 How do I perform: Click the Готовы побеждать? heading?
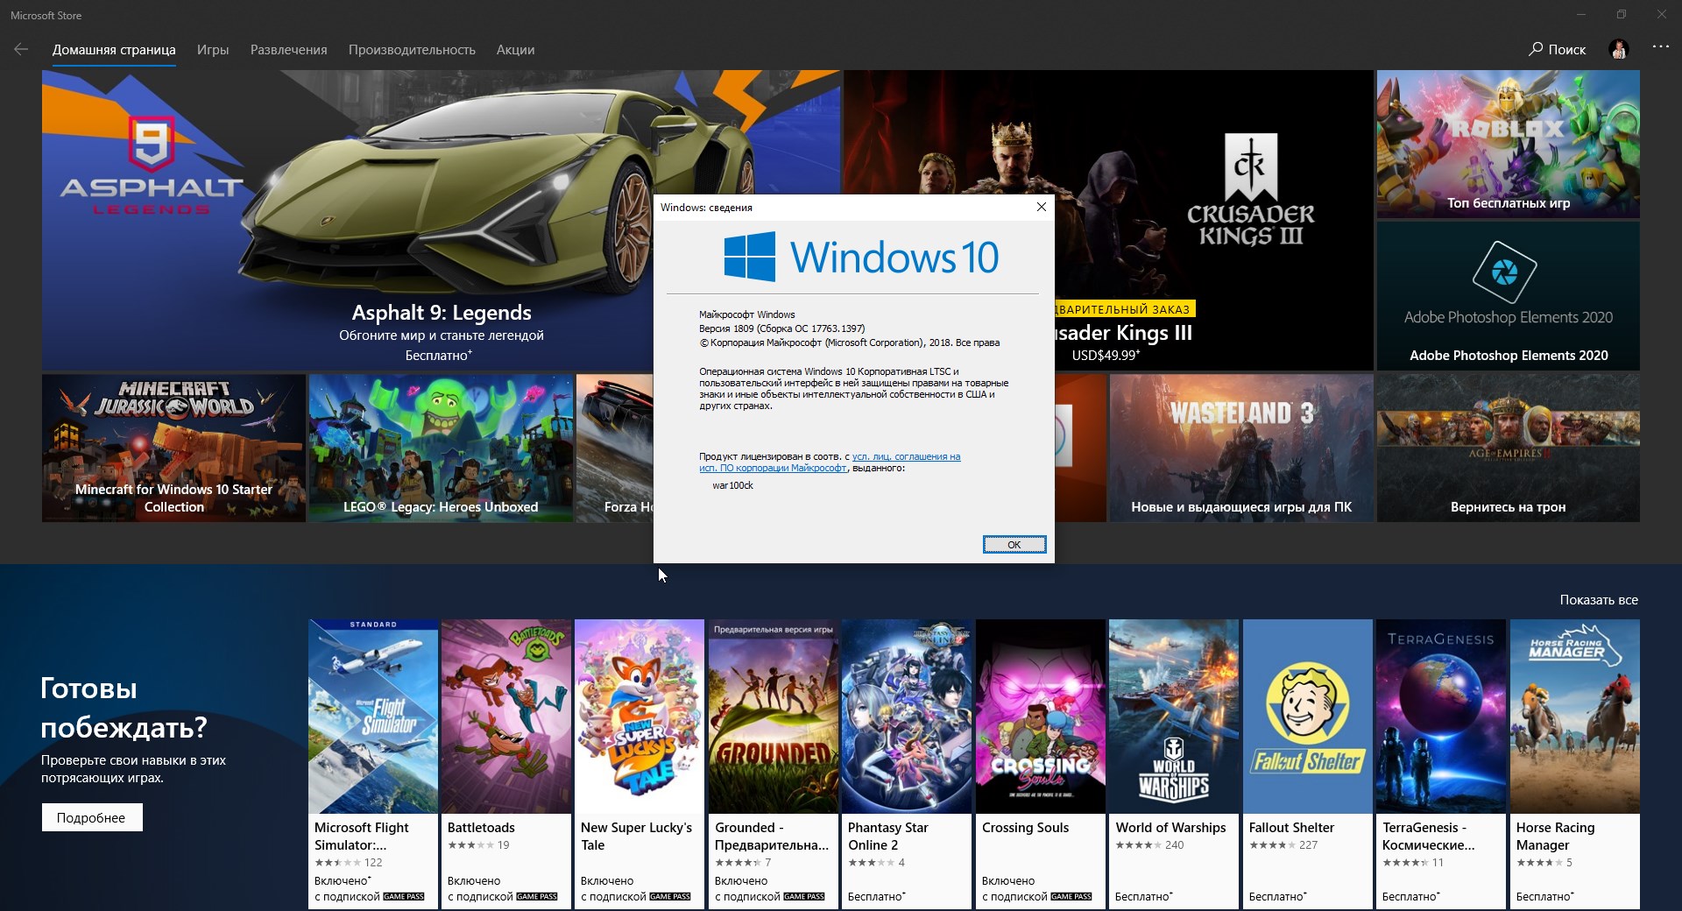click(124, 708)
